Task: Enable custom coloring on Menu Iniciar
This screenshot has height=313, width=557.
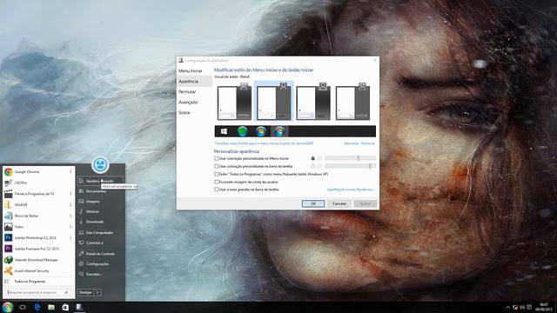Action: pyautogui.click(x=216, y=158)
